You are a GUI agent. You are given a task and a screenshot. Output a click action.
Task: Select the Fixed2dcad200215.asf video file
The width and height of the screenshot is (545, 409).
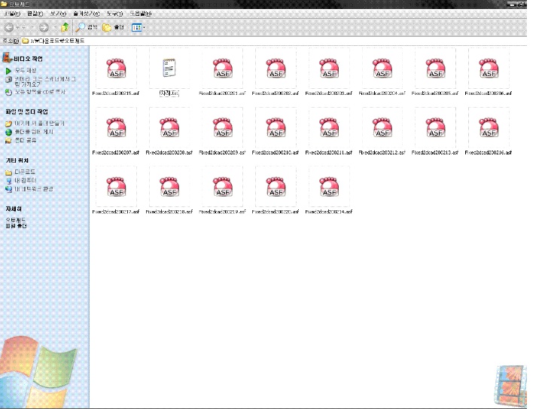click(116, 72)
